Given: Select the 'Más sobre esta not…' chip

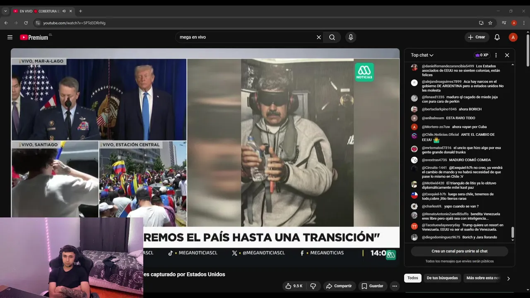Looking at the screenshot, I should coord(483,278).
